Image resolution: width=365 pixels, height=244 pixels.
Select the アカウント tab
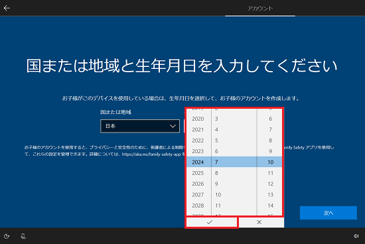(260, 9)
